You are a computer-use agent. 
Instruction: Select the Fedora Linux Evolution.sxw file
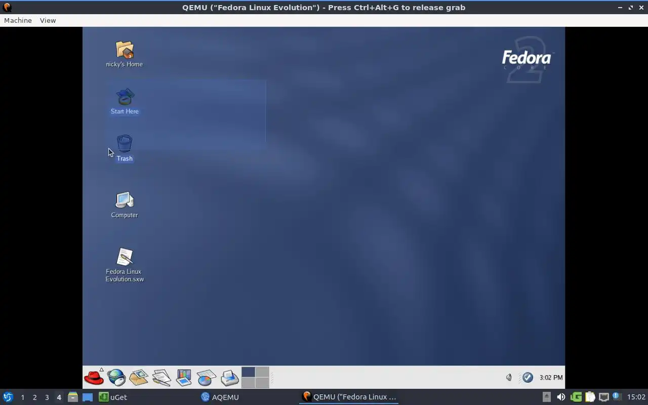coord(125,265)
